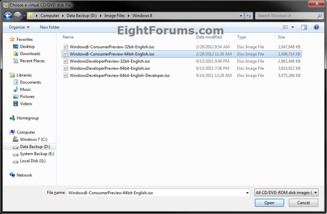Click the 5,075,286 KB size cell
This screenshot has width=327, height=214.
coord(289,76)
